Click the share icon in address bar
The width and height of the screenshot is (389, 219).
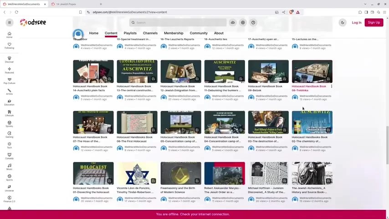284,12
